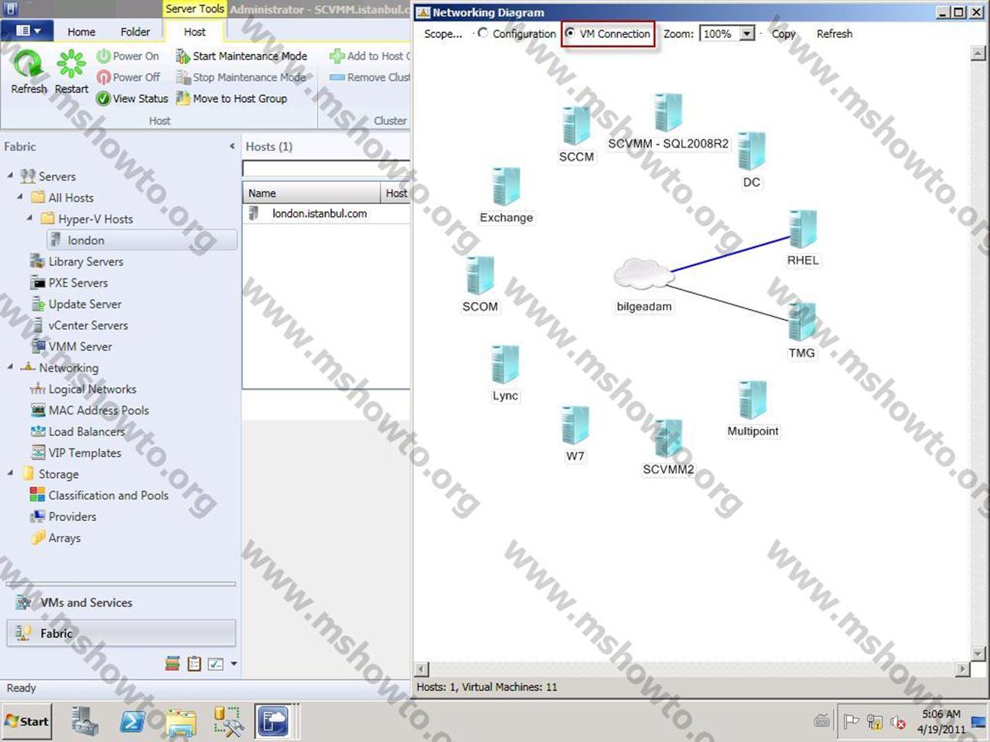Viewport: 990px width, 742px height.
Task: Click Remove Cluster in the ribbon
Action: click(370, 77)
